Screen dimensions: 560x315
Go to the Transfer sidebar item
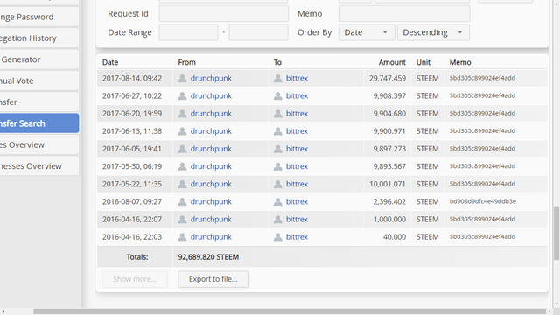tap(38, 101)
